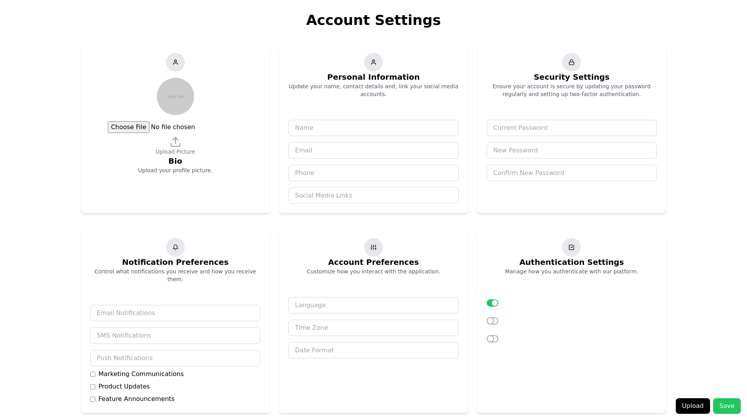Click the Security Settings lock icon

click(x=571, y=62)
